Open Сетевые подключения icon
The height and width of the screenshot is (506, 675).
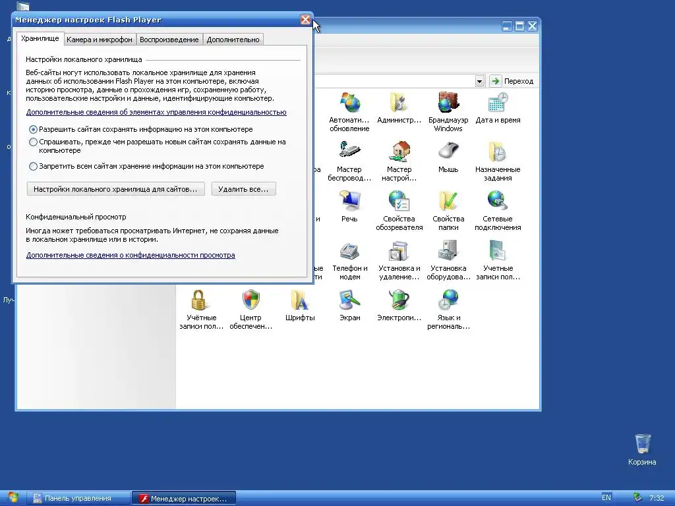click(x=498, y=200)
